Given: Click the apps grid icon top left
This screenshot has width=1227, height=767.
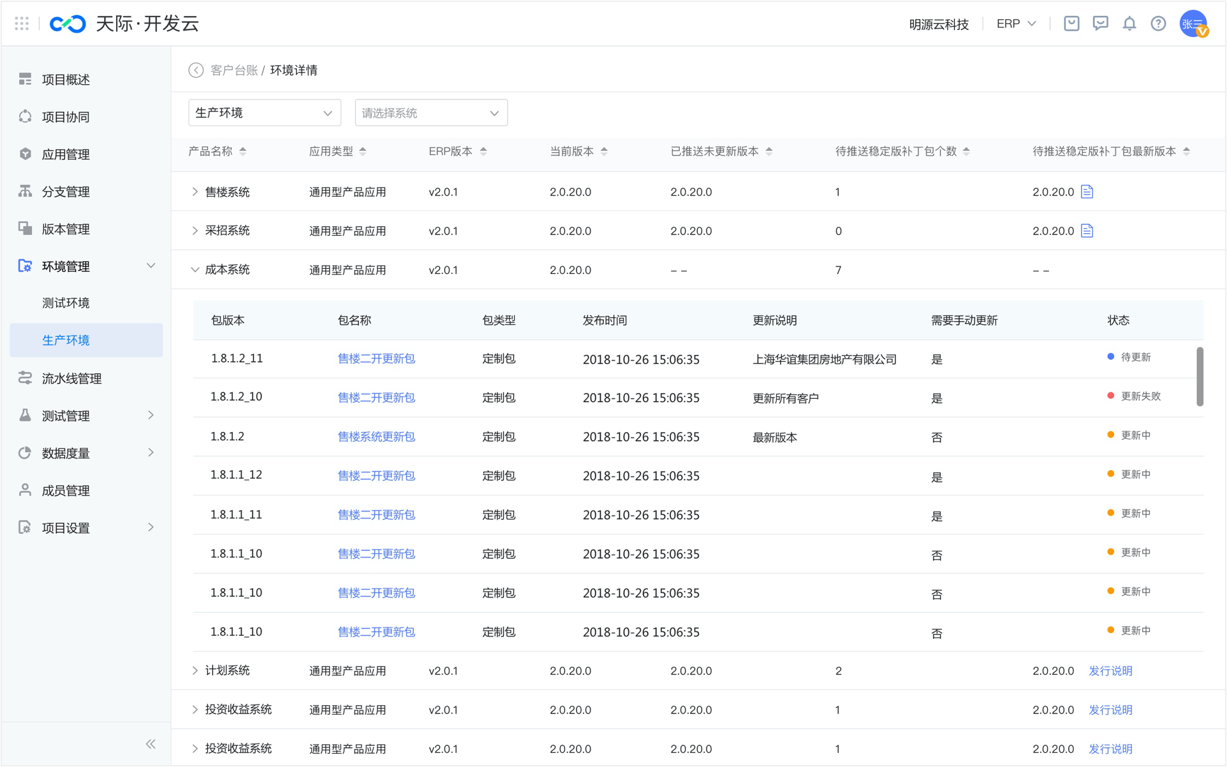Looking at the screenshot, I should (x=21, y=23).
